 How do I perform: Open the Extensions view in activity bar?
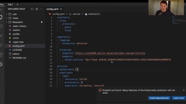pos(1,55)
